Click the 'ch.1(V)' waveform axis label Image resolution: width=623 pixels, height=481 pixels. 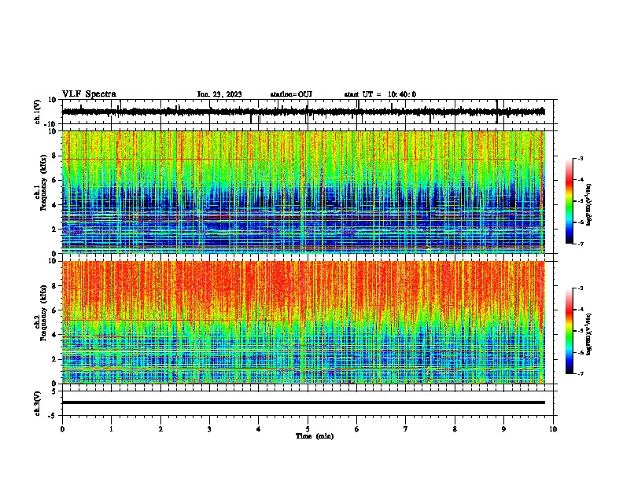coord(38,112)
